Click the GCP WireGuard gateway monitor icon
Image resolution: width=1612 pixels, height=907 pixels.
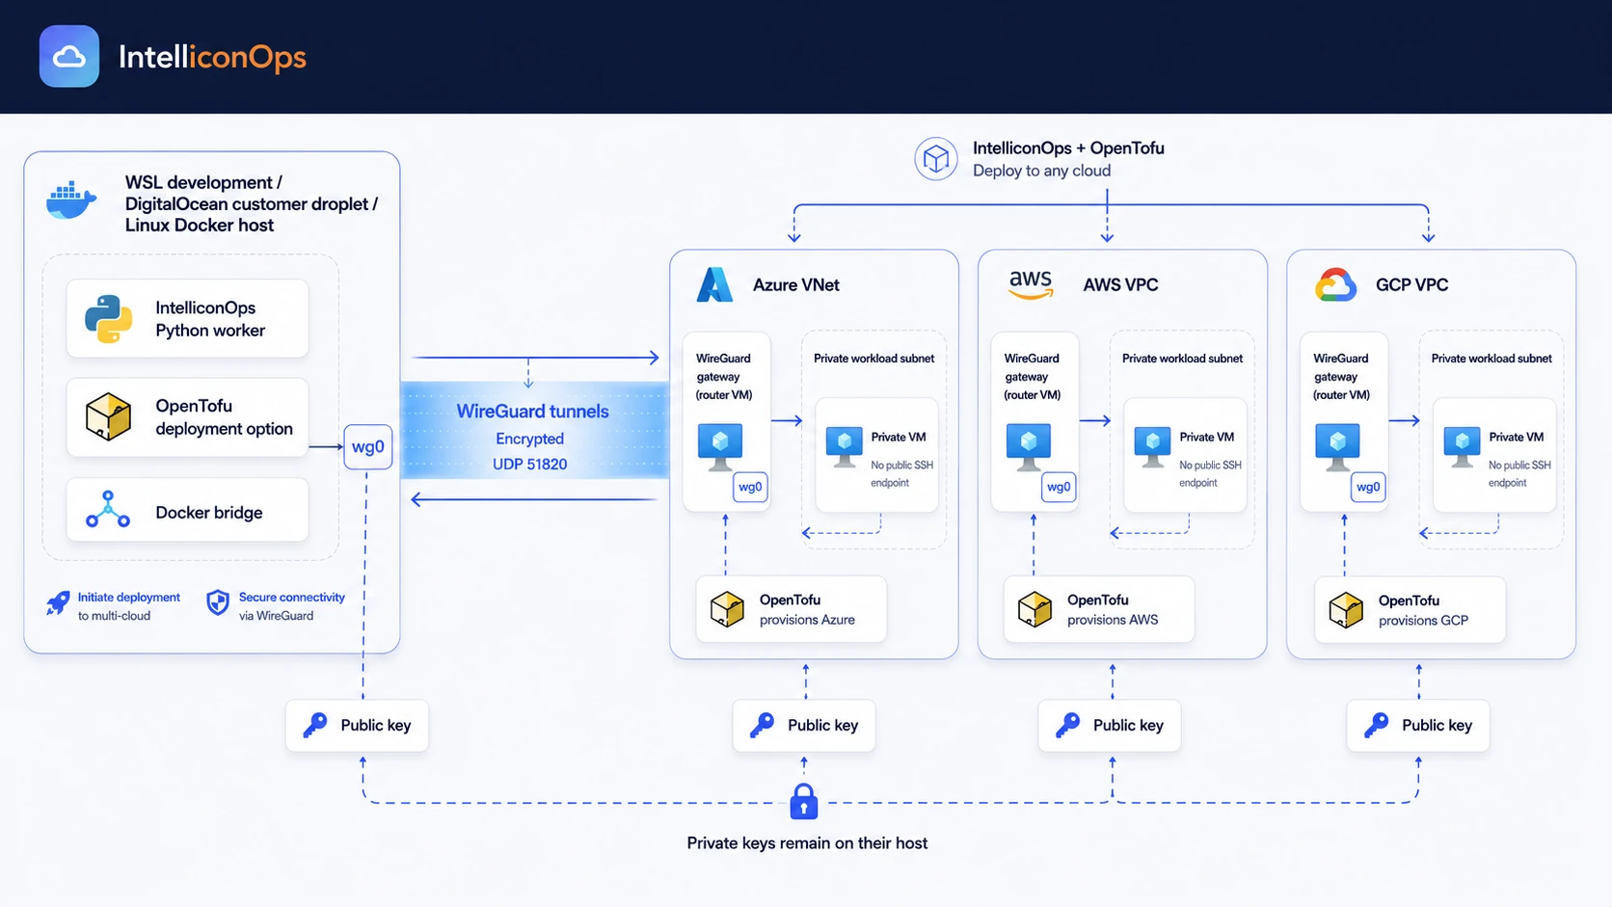(1337, 446)
